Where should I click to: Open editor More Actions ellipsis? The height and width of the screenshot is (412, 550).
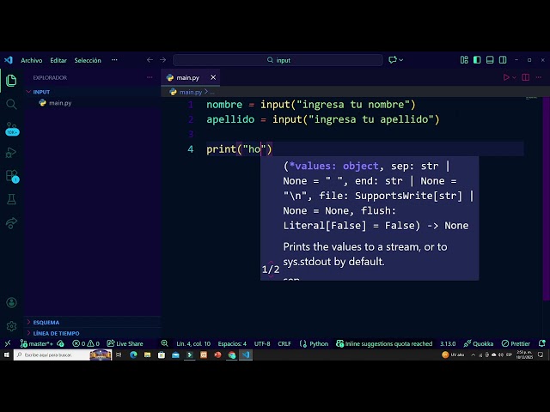[539, 77]
